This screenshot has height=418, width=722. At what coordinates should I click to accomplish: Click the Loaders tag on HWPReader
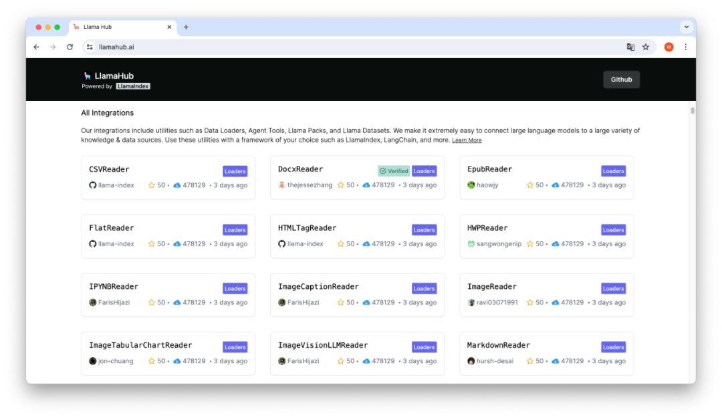(613, 229)
